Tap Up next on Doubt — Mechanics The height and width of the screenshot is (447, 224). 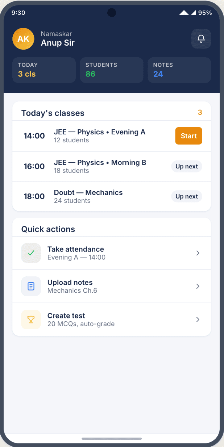(x=186, y=196)
